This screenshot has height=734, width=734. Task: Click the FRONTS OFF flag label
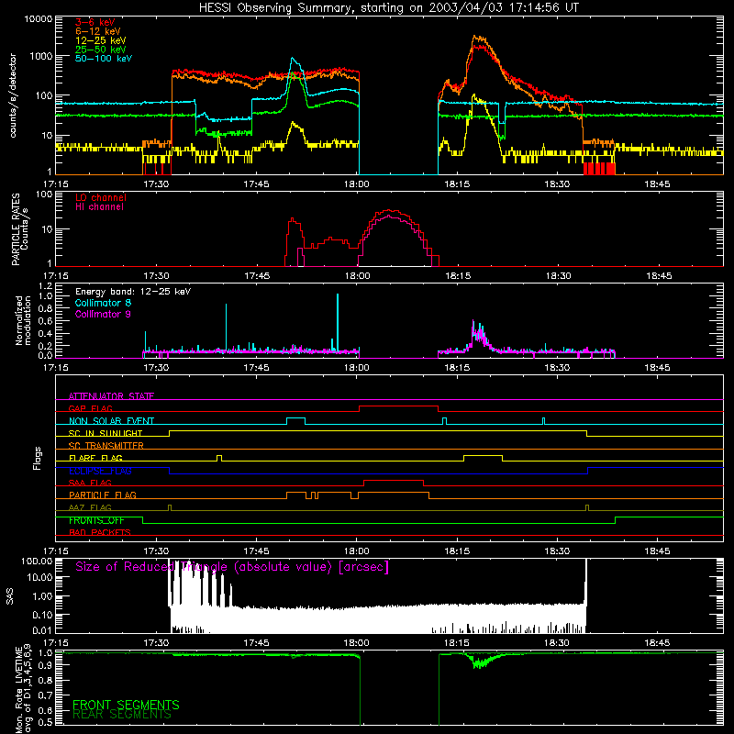click(96, 520)
